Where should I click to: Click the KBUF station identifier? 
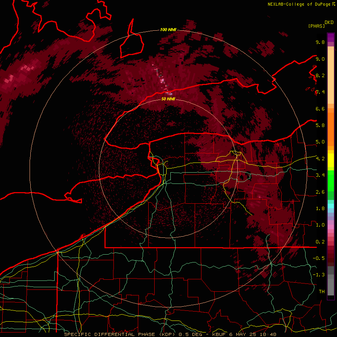point(219,334)
